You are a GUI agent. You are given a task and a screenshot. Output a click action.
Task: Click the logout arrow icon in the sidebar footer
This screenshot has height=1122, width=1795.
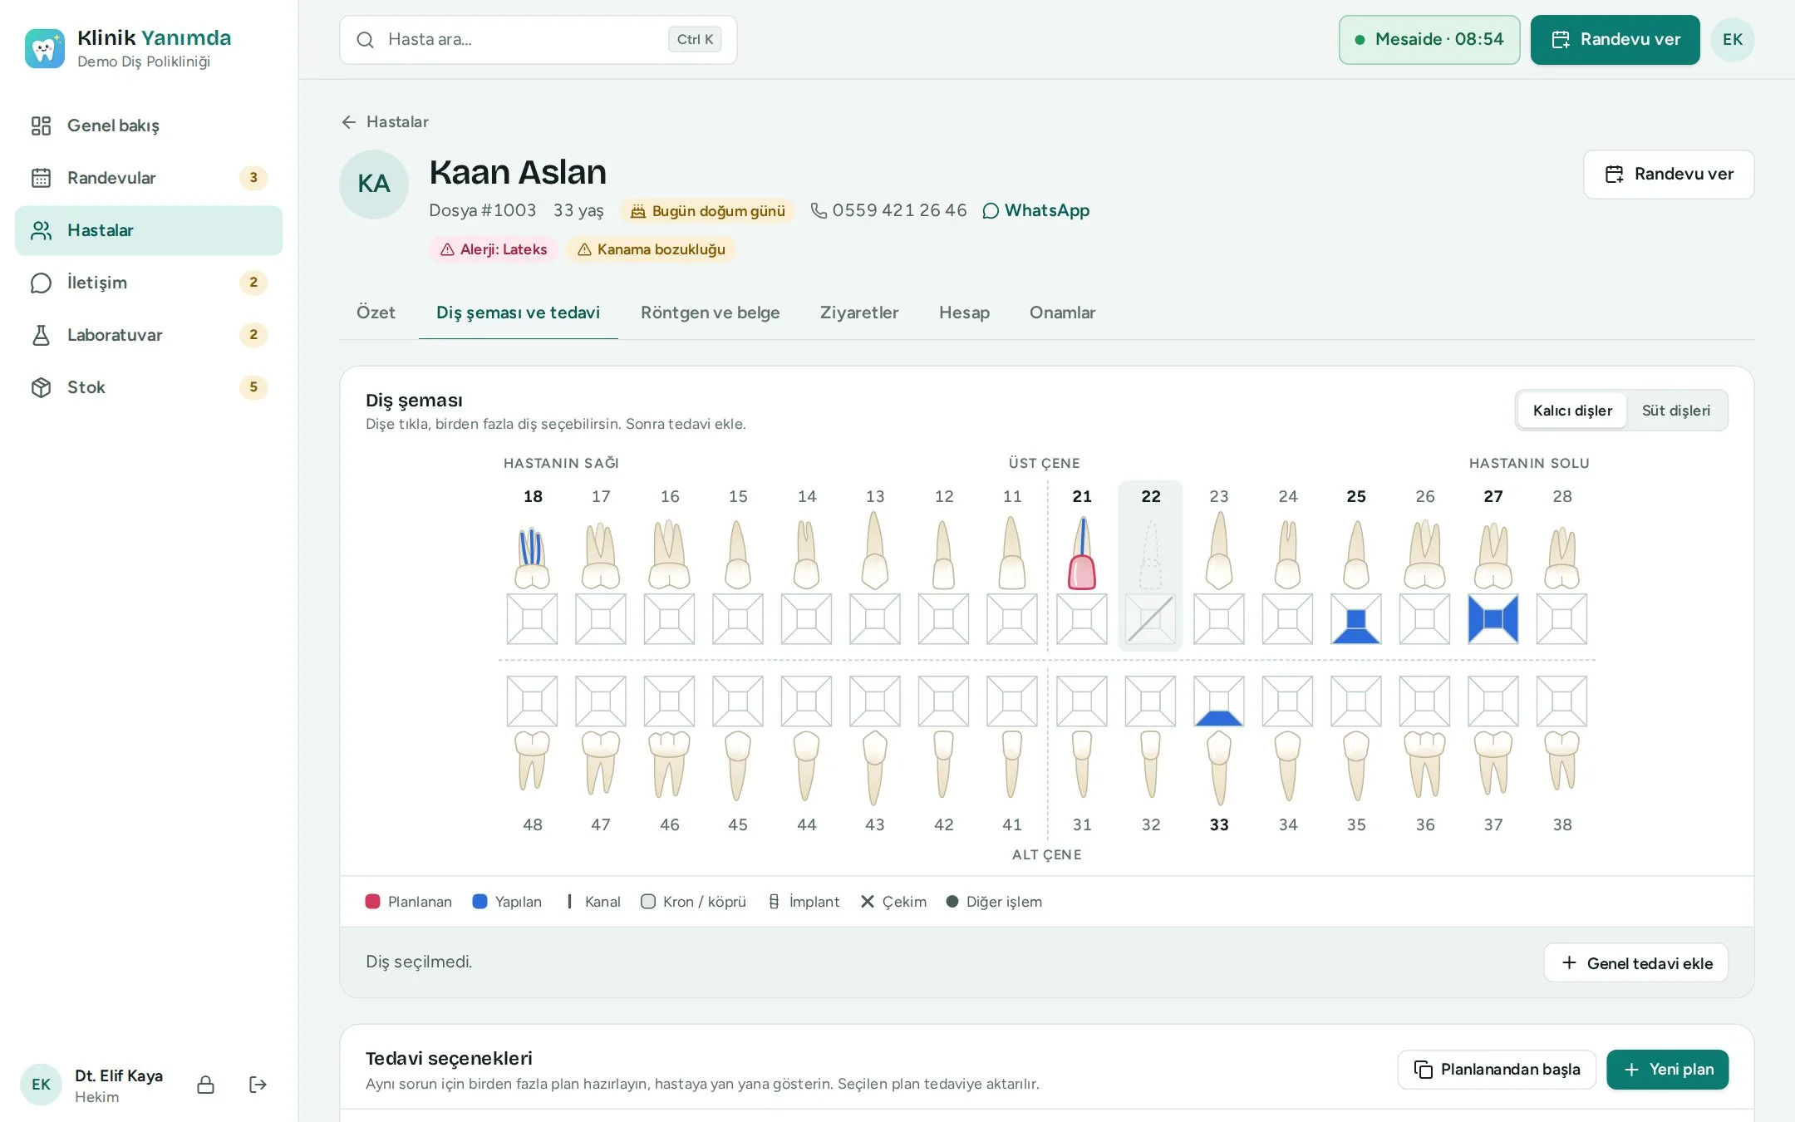coord(258,1085)
